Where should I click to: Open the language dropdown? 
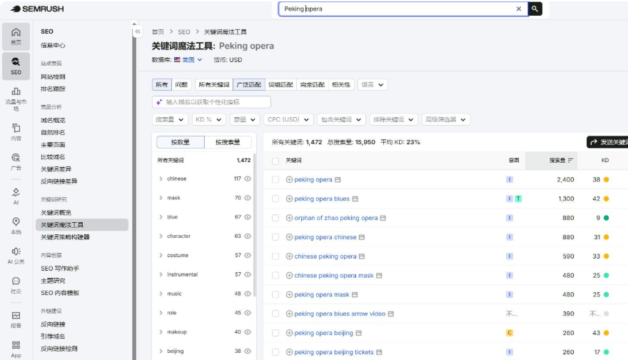(x=373, y=84)
